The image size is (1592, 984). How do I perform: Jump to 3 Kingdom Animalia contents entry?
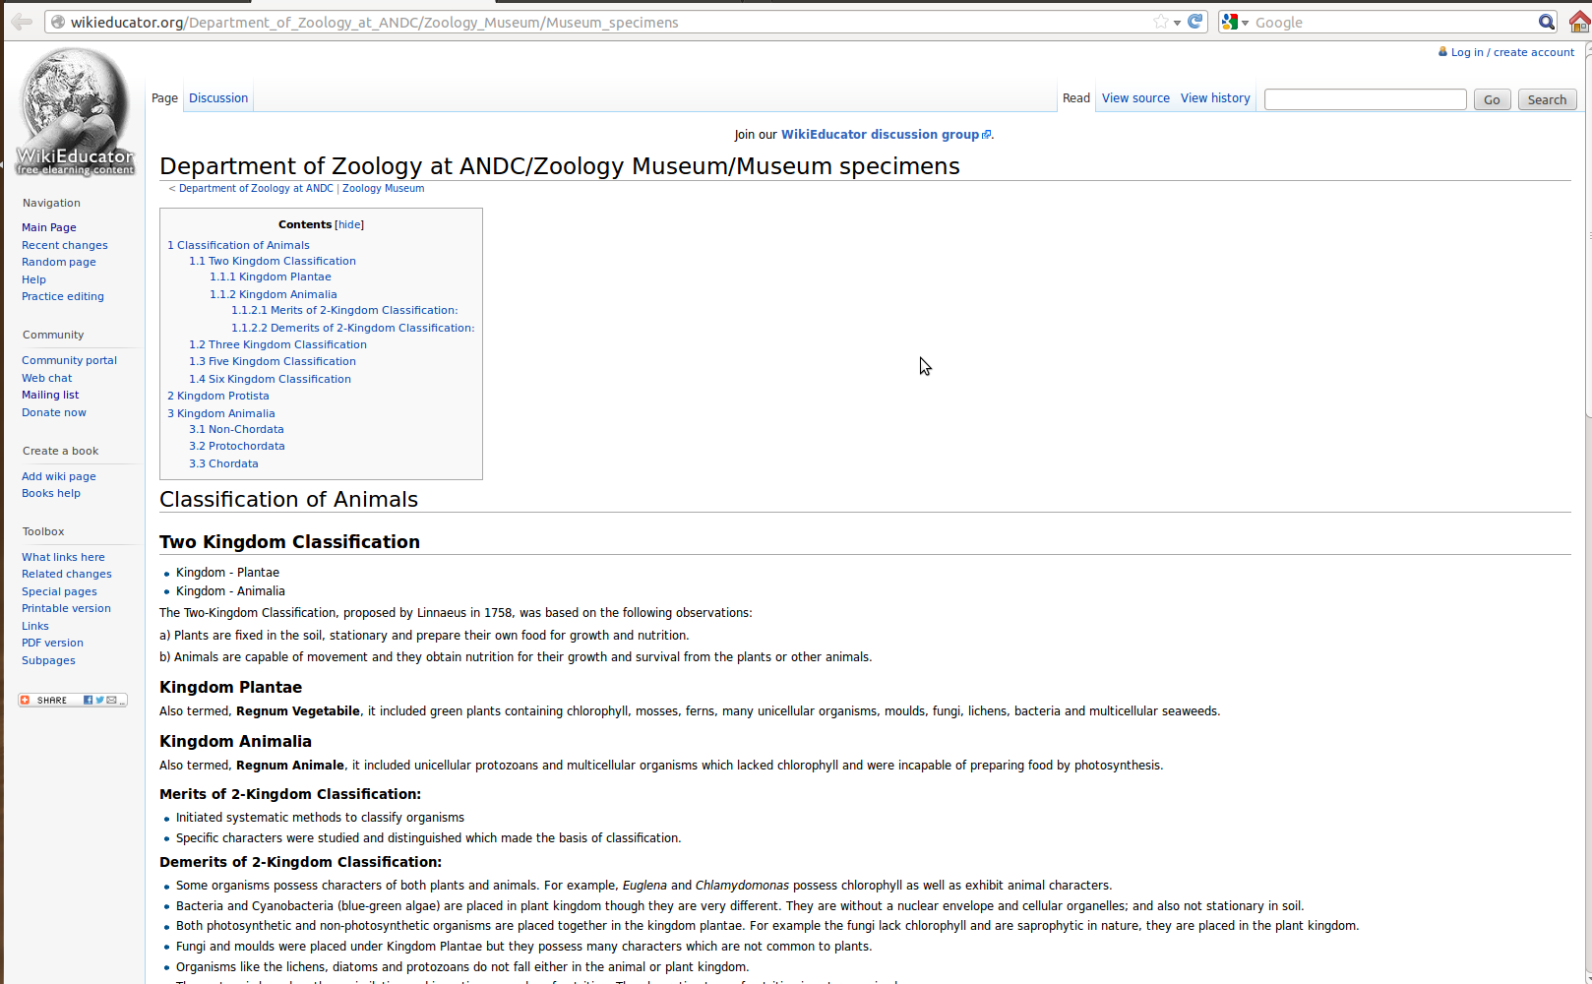pos(220,413)
